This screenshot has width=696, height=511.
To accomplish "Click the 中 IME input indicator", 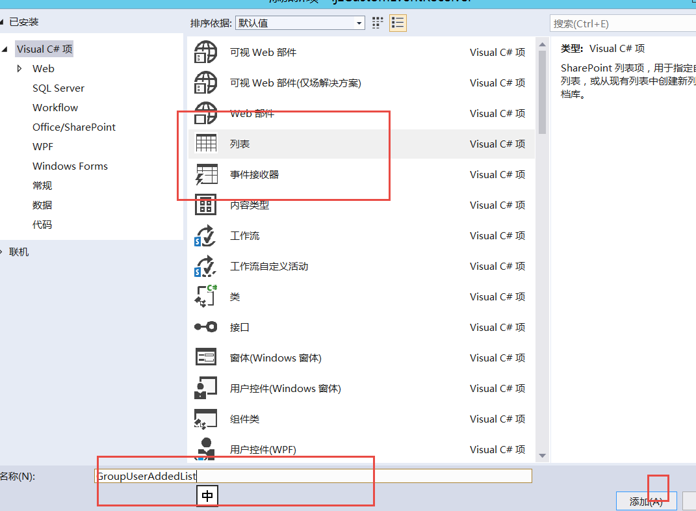I will [207, 495].
